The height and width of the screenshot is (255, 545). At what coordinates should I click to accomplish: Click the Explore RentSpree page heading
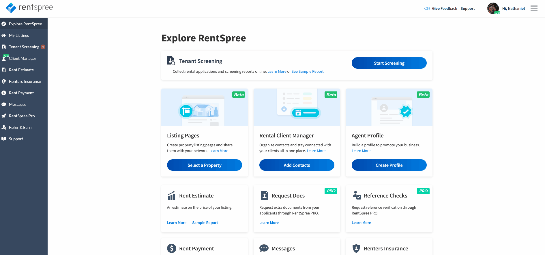[x=204, y=38]
